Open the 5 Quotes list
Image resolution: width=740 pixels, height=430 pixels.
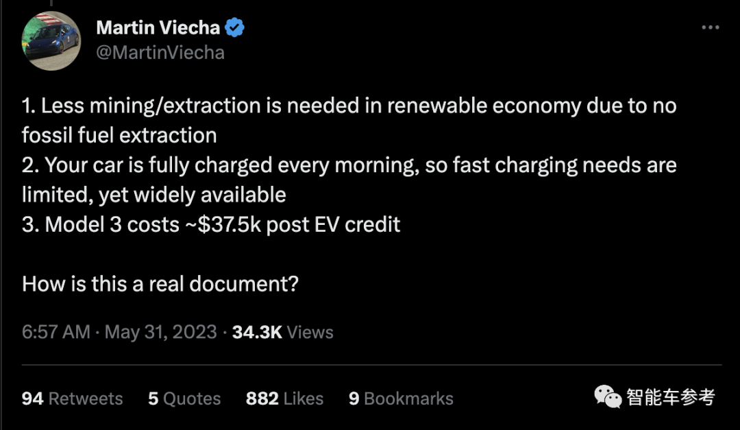point(184,398)
